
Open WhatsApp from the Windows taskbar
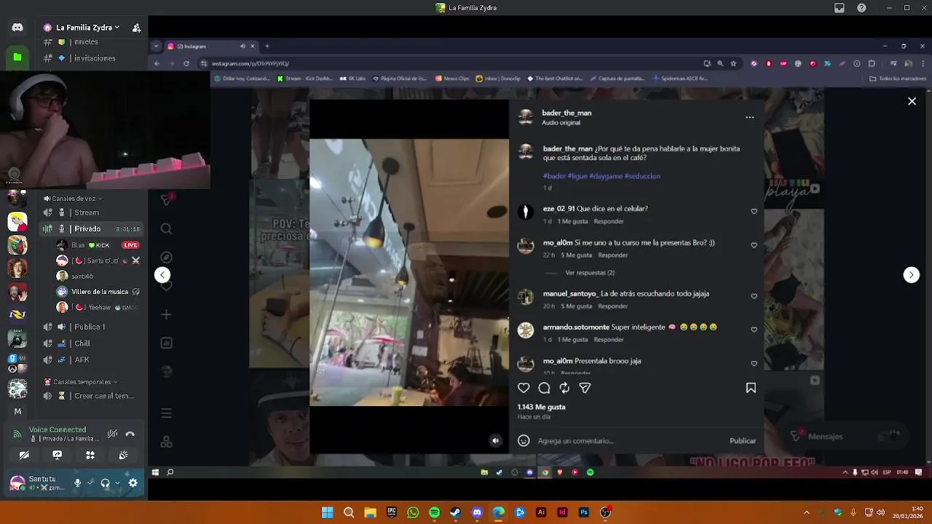[414, 512]
